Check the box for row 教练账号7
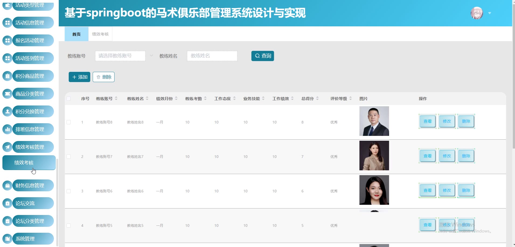Screen dimensions: 515x247 coord(69,157)
